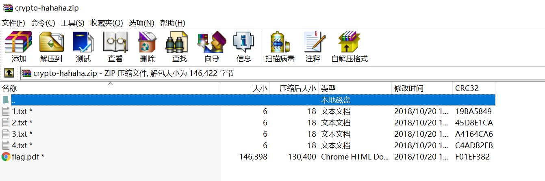Sort by Modified Time (修改时间) column
Screen dimensions: 545x181
coord(422,88)
